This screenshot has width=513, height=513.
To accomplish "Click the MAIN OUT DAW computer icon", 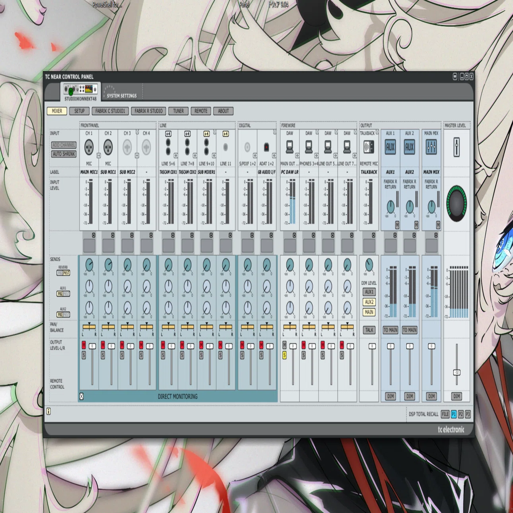I will 290,147.
